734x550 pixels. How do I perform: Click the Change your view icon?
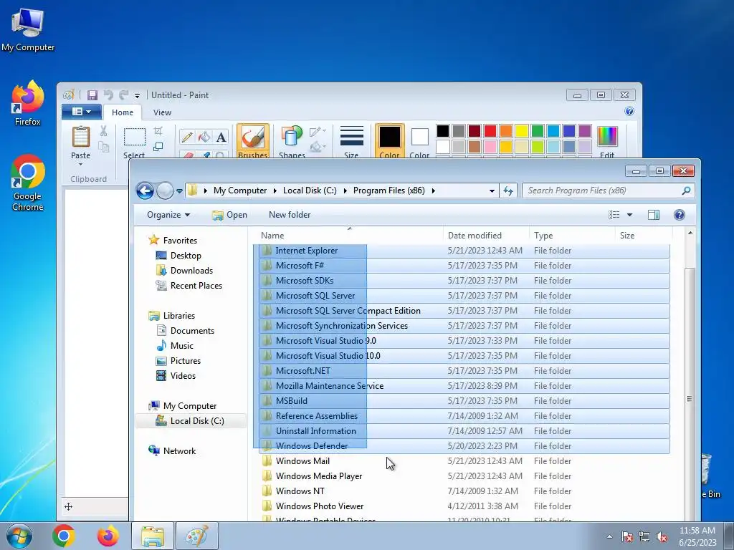614,215
